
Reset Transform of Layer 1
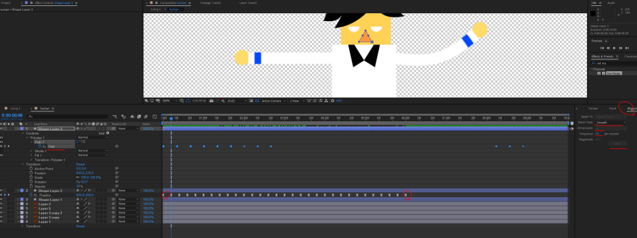click(80, 226)
